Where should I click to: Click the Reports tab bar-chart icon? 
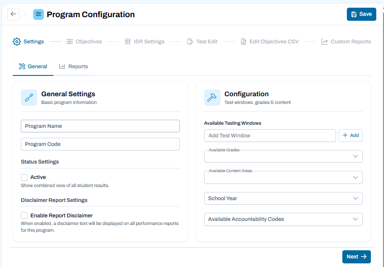click(x=62, y=66)
